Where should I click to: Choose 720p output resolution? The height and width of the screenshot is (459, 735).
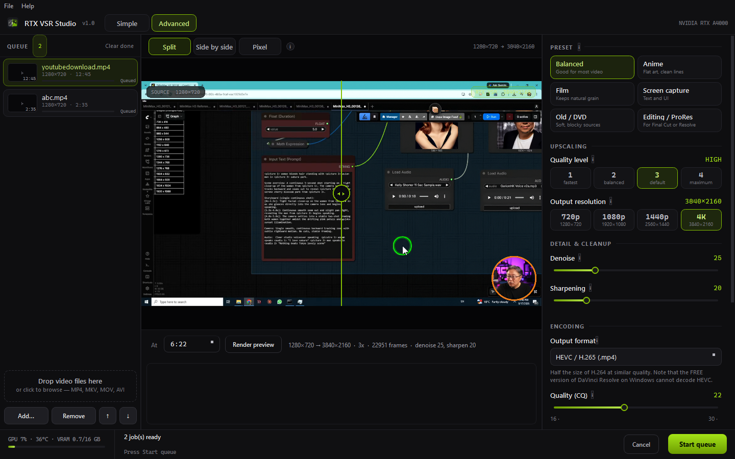tap(571, 220)
